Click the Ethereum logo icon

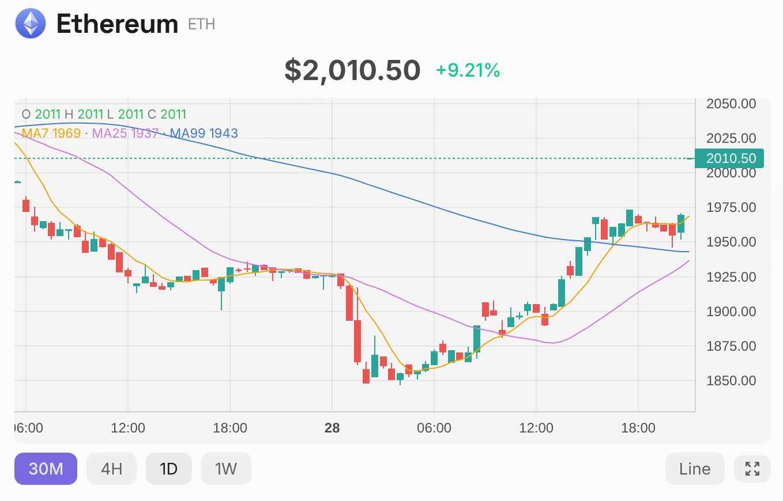pos(30,24)
